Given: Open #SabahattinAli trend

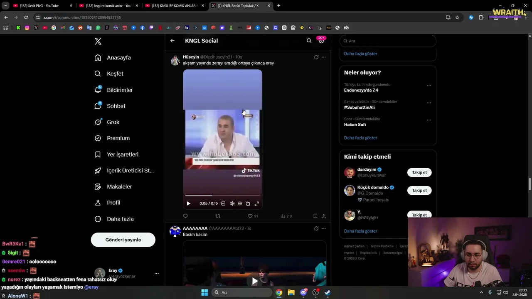Looking at the screenshot, I should (x=359, y=107).
